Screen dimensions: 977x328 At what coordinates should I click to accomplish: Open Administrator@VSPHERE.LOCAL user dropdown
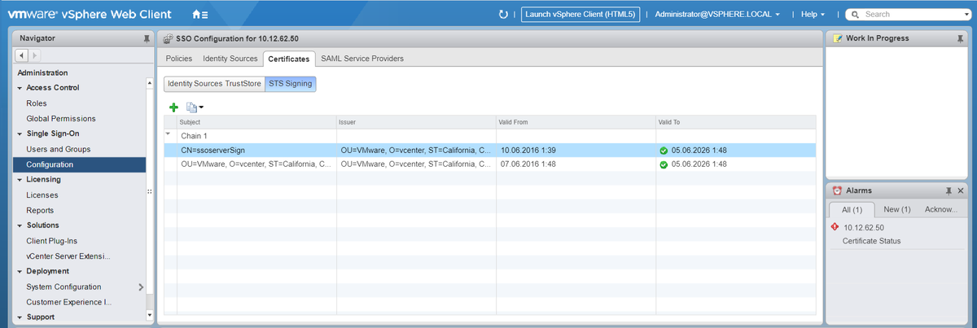(717, 14)
